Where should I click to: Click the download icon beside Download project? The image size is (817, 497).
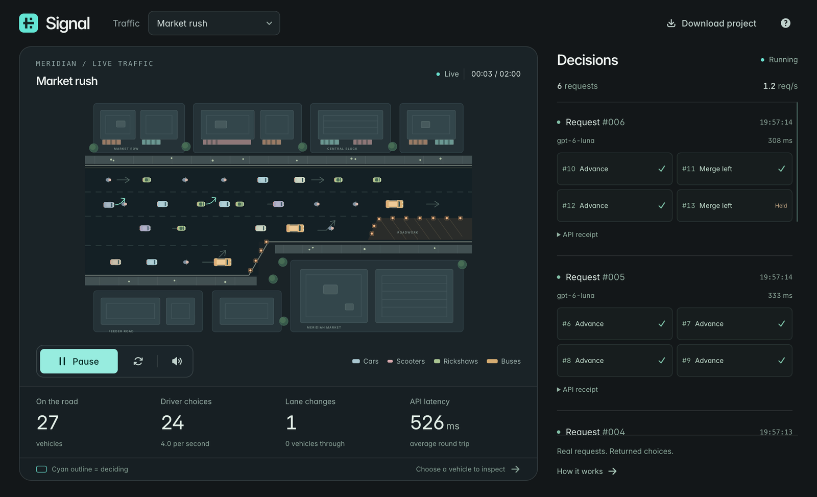pyautogui.click(x=671, y=23)
